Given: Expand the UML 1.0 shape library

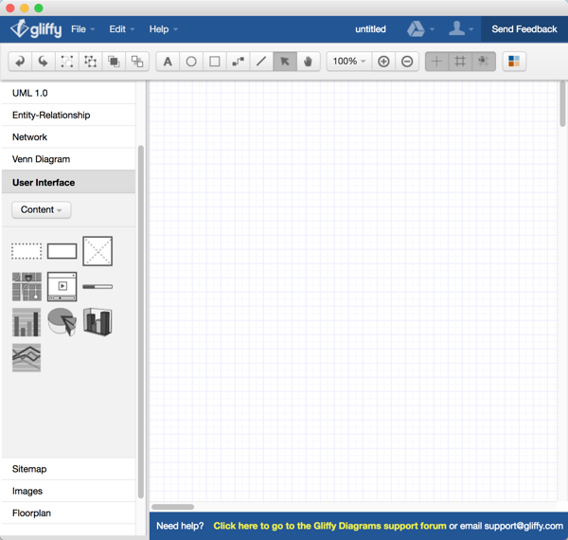Looking at the screenshot, I should tap(68, 93).
